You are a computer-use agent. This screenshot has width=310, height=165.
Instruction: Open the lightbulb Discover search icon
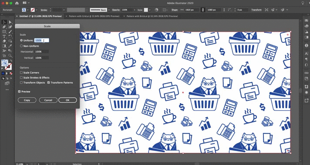coord(303,3)
